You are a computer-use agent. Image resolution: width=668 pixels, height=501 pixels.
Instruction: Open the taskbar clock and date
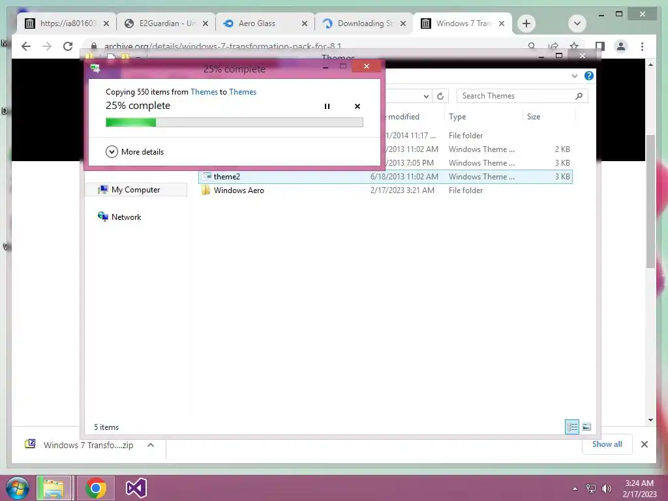pyautogui.click(x=639, y=489)
